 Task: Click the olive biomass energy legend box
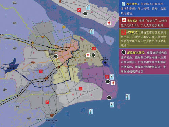tap(144, 39)
